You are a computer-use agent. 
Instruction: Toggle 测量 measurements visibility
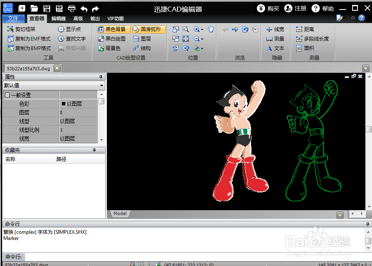[275, 38]
